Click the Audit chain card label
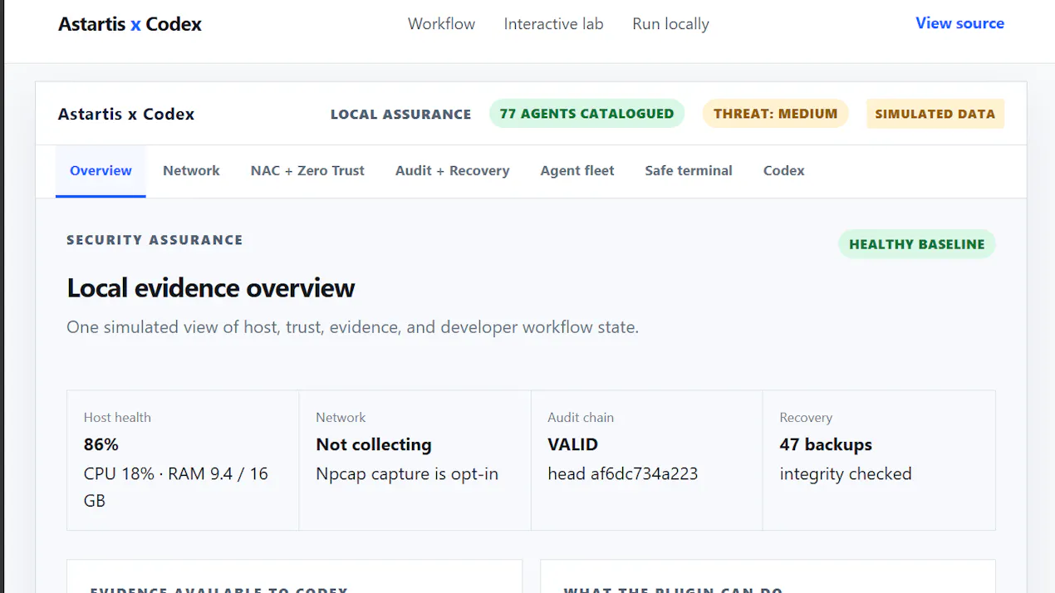 pos(581,418)
